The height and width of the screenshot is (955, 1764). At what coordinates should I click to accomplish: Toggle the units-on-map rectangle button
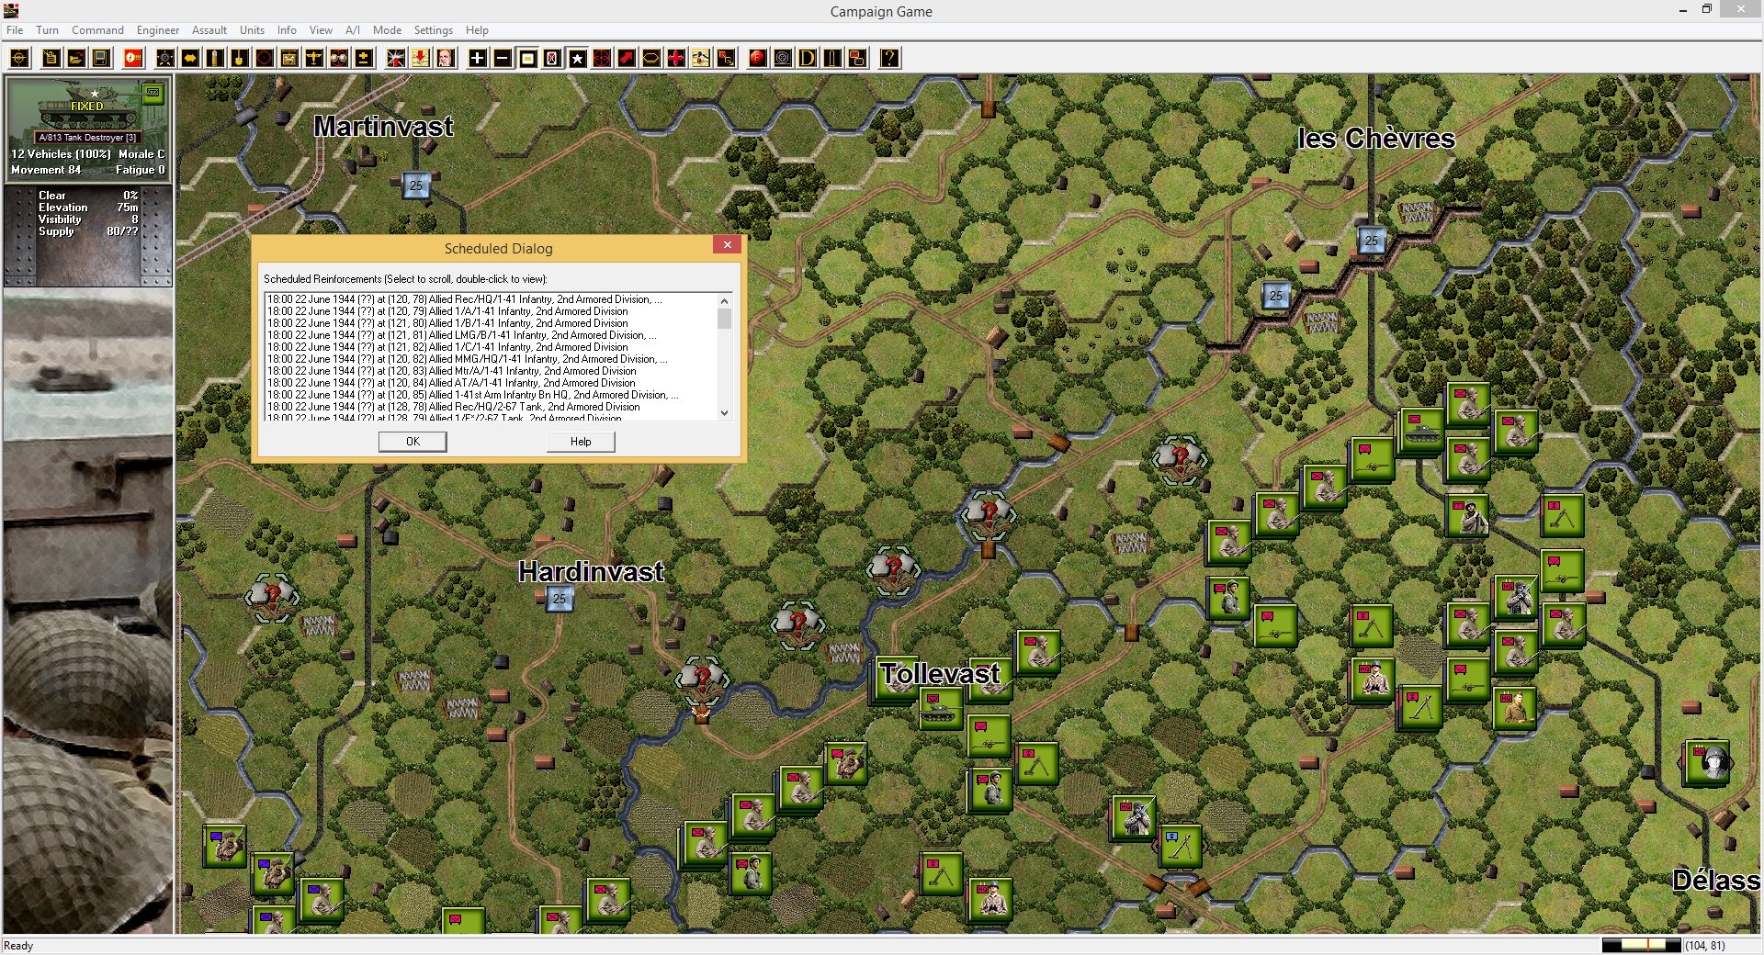(527, 58)
